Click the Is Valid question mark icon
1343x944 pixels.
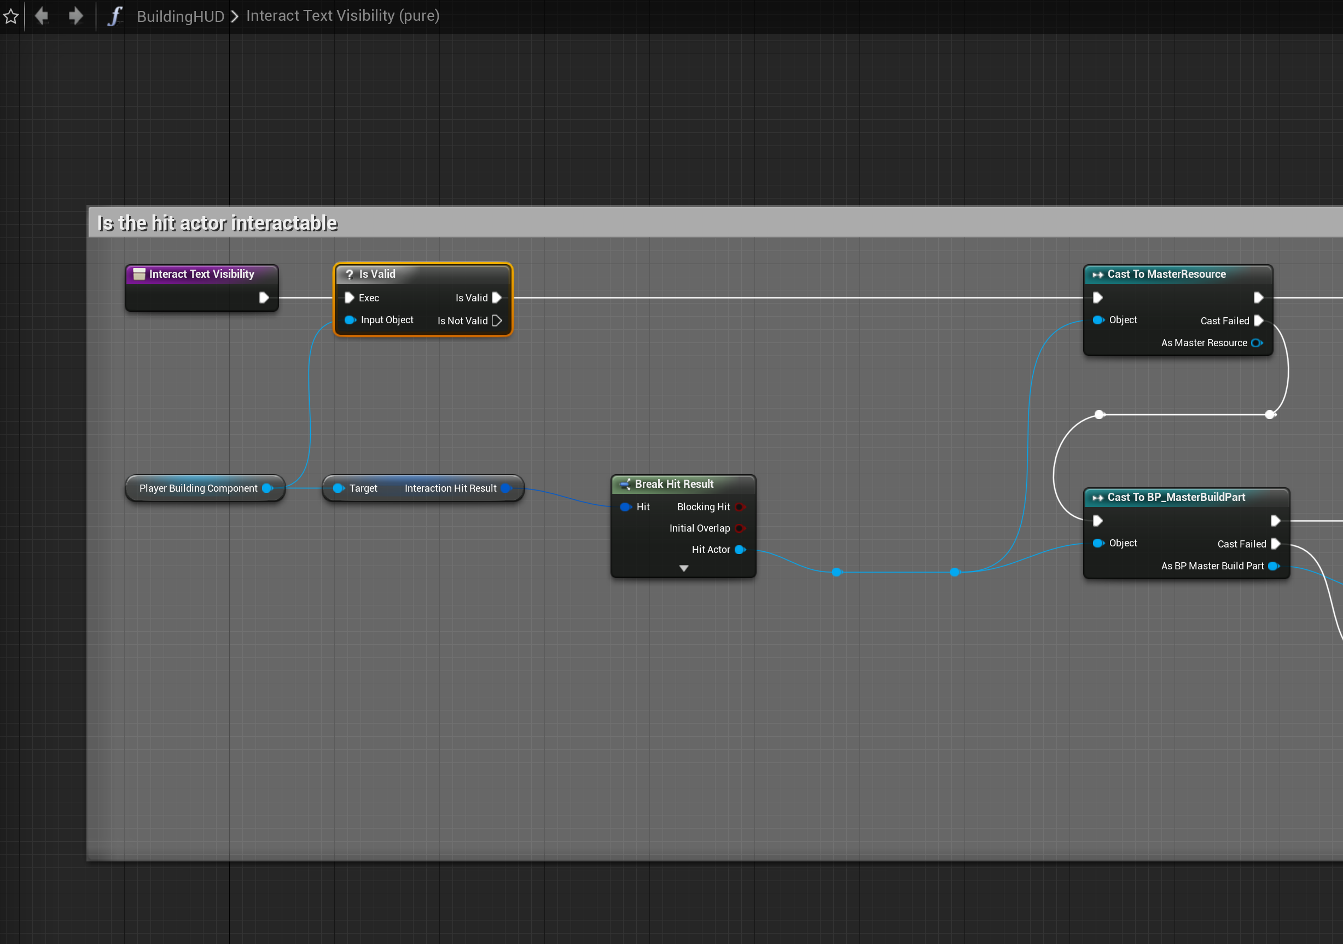click(x=349, y=275)
